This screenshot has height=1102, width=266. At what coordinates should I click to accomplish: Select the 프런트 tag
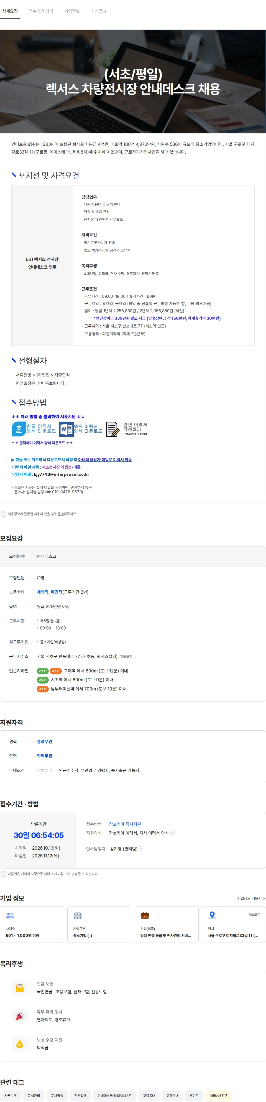click(194, 1096)
